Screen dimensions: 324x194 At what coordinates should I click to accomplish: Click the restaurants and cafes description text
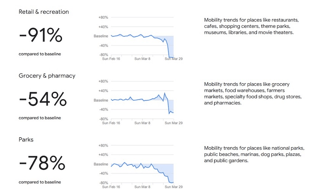[x=251, y=26]
